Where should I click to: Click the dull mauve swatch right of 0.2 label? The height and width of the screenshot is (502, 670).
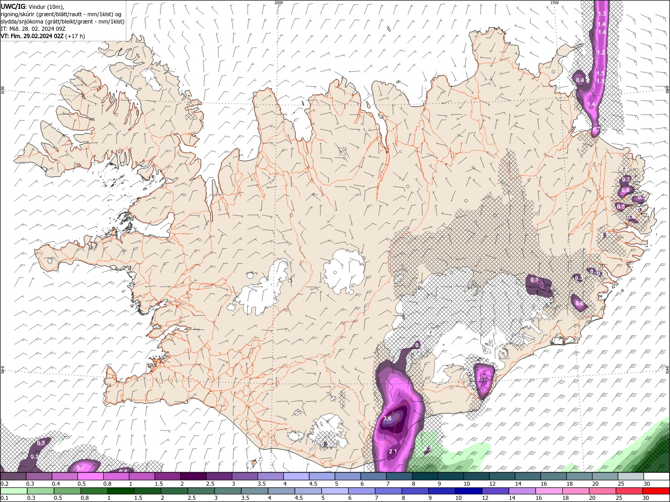[x=14, y=476]
